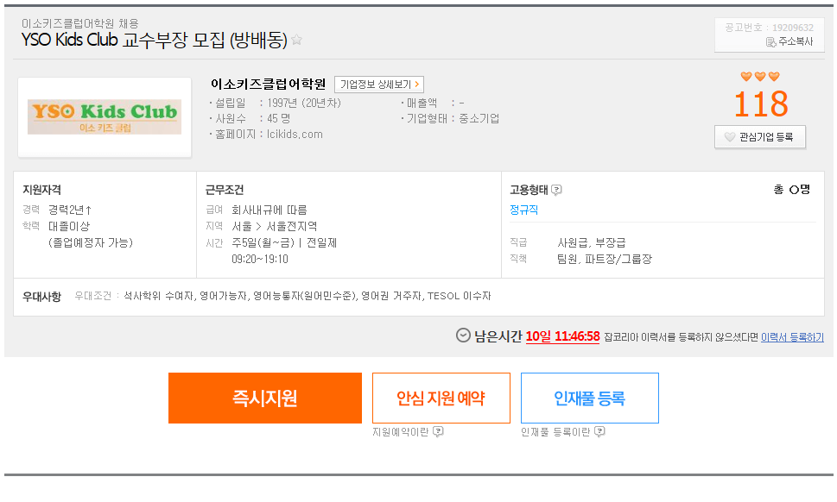Click the 45 명 employee count
This screenshot has height=502, width=837.
click(x=279, y=118)
